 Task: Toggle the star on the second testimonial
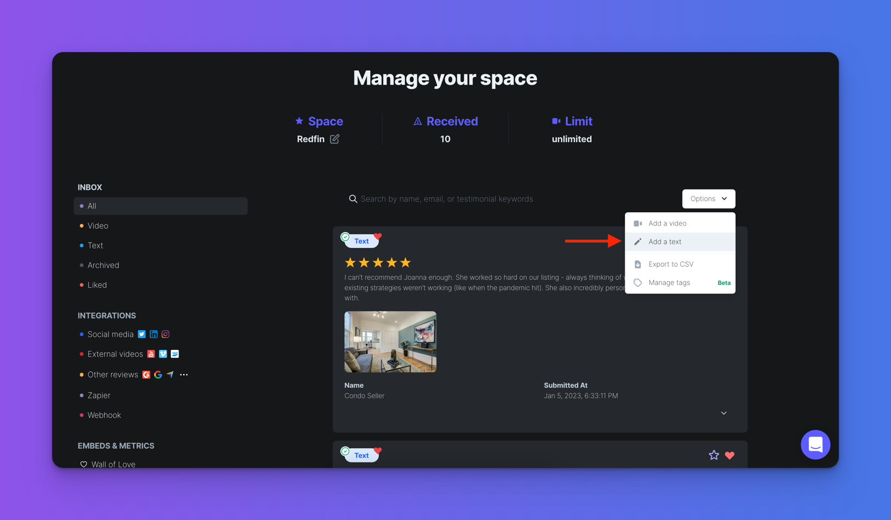(714, 455)
